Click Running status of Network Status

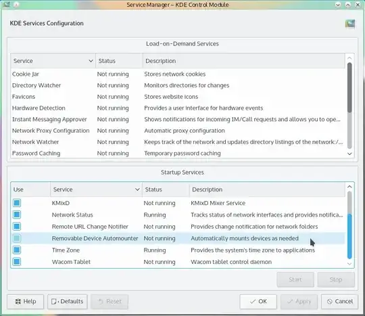coord(155,215)
